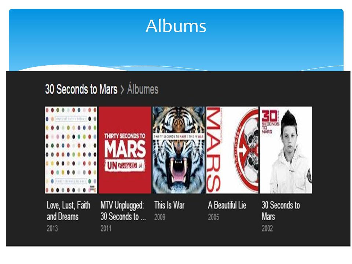Click the 2013 release year label
Viewport: 352px width, 264px height.
coord(52,228)
